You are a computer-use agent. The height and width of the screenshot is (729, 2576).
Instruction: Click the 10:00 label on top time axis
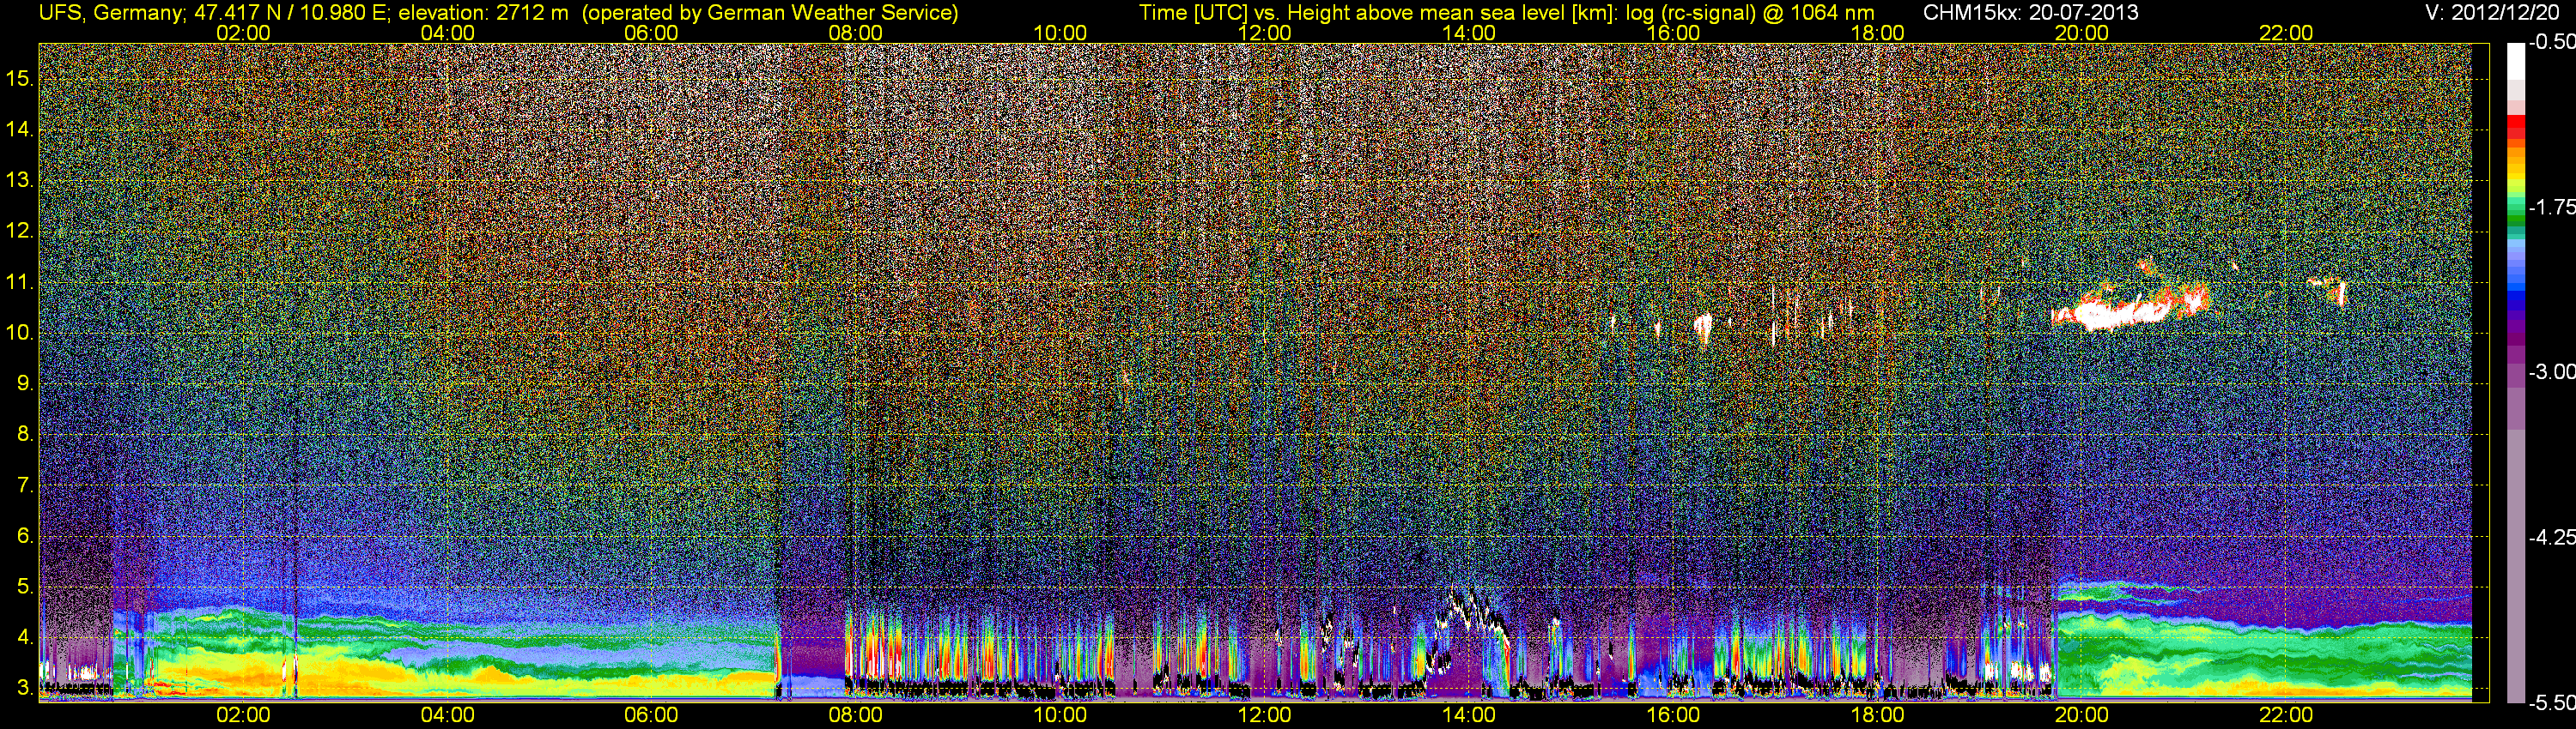1060,33
